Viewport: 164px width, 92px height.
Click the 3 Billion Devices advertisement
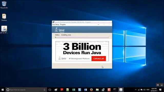(x=82, y=51)
